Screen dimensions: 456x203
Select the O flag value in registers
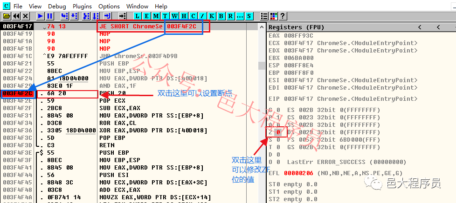point(278,162)
